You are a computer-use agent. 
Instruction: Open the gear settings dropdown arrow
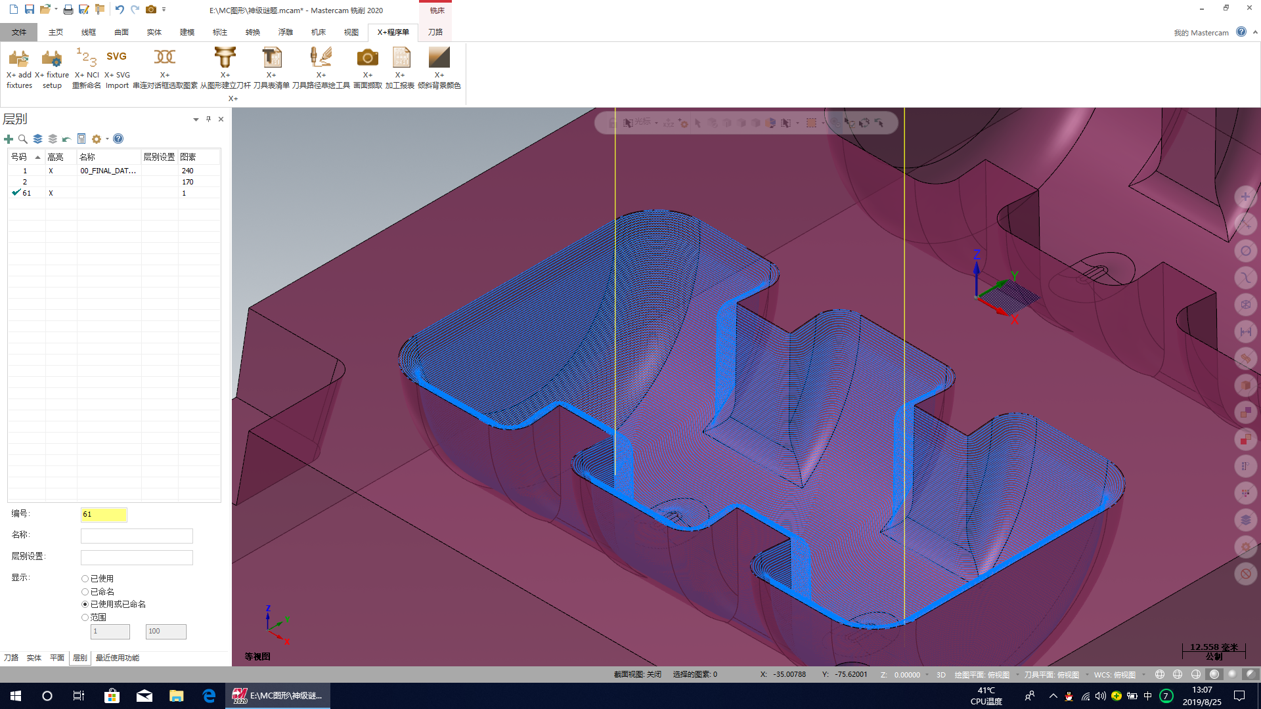click(x=107, y=139)
